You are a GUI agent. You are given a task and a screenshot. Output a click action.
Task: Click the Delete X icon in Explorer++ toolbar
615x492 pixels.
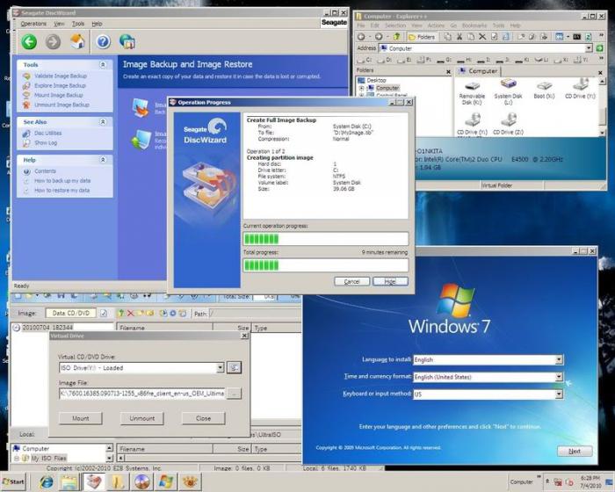(482, 37)
